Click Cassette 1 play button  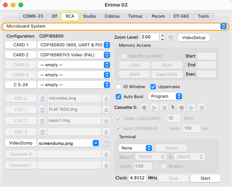pos(192,108)
